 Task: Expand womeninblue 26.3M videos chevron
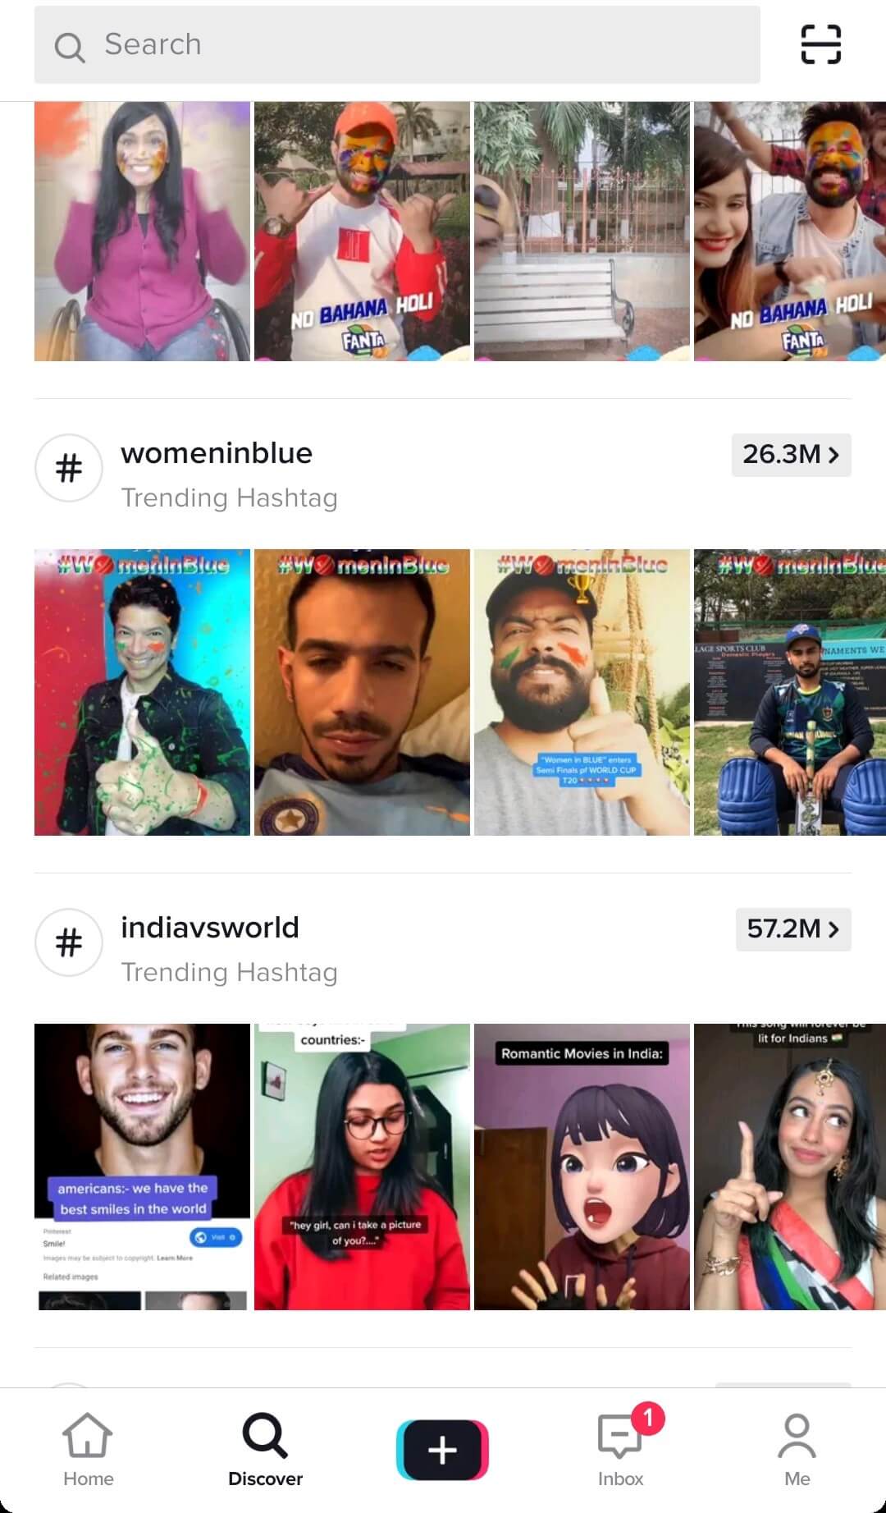pyautogui.click(x=791, y=454)
